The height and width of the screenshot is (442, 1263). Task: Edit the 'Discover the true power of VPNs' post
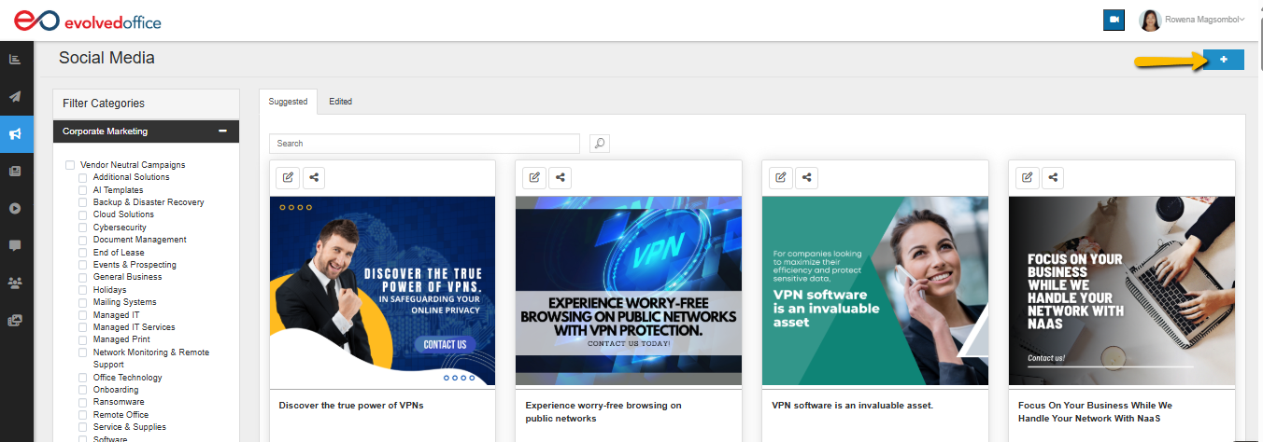(288, 177)
